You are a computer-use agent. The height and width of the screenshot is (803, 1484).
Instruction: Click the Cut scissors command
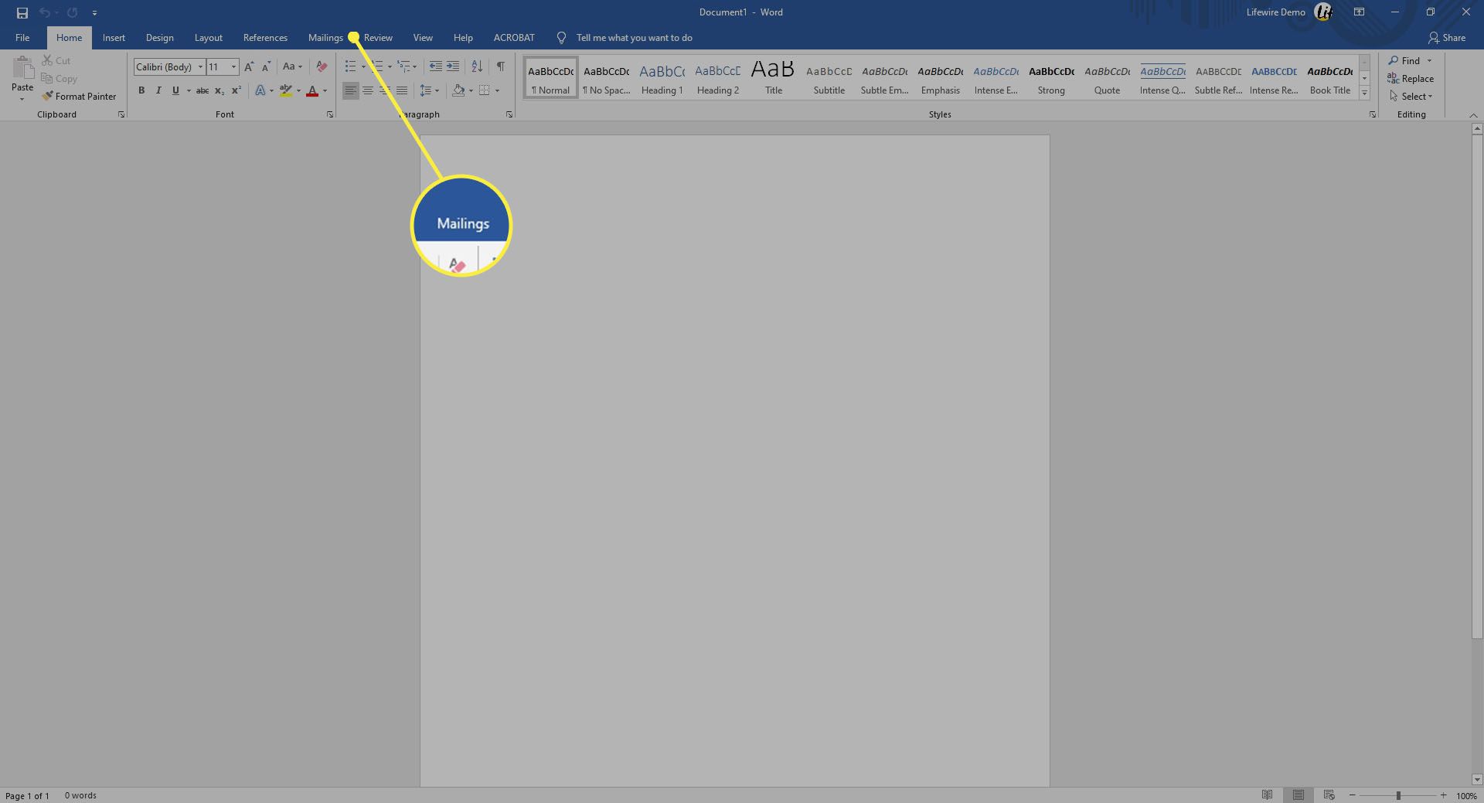tap(56, 60)
